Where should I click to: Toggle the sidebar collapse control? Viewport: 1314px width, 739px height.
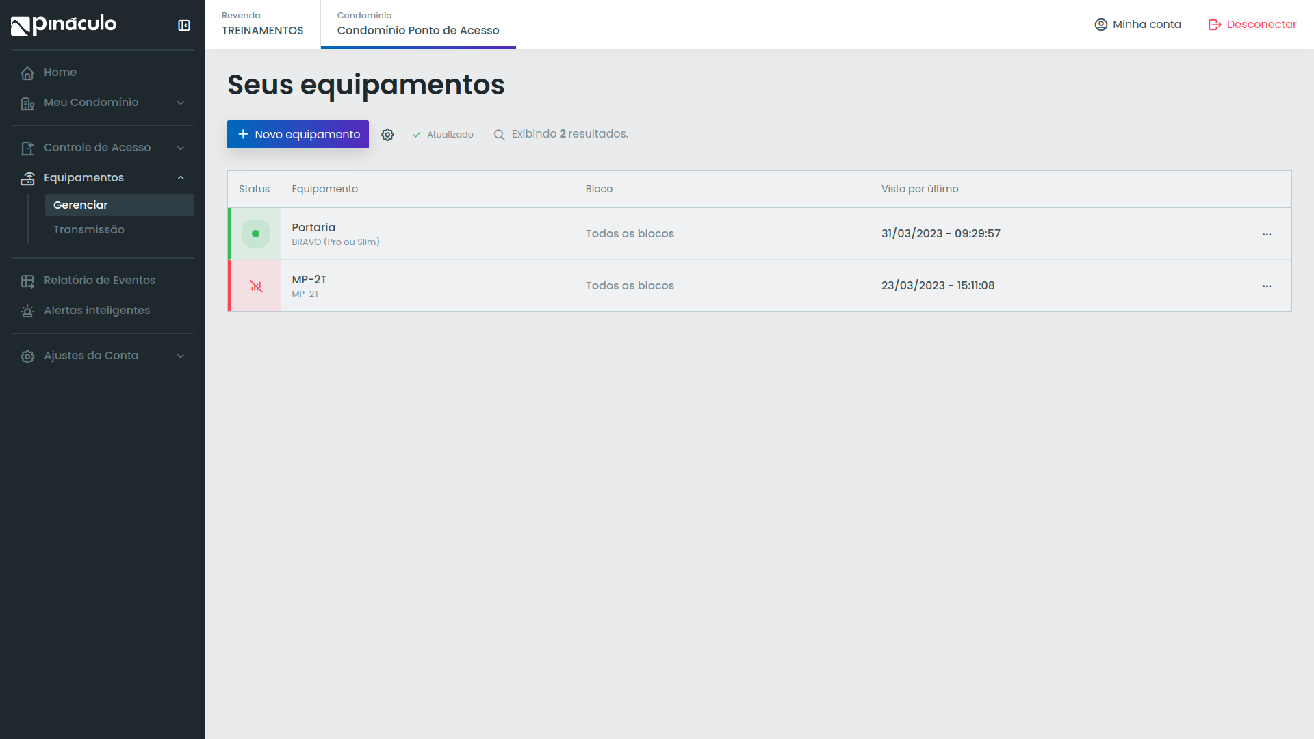click(183, 25)
